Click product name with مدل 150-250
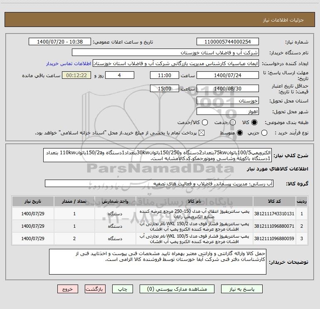 (x=194, y=214)
